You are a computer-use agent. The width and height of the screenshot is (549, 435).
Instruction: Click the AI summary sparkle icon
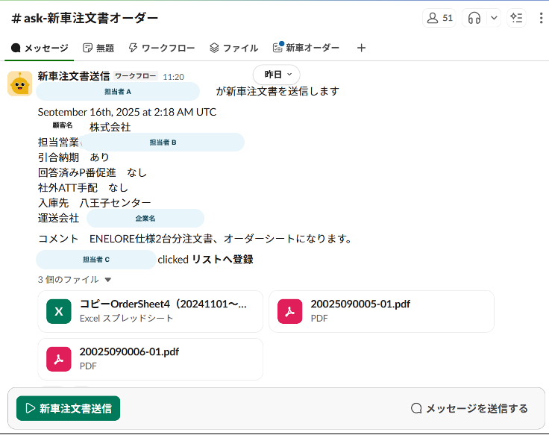(516, 18)
